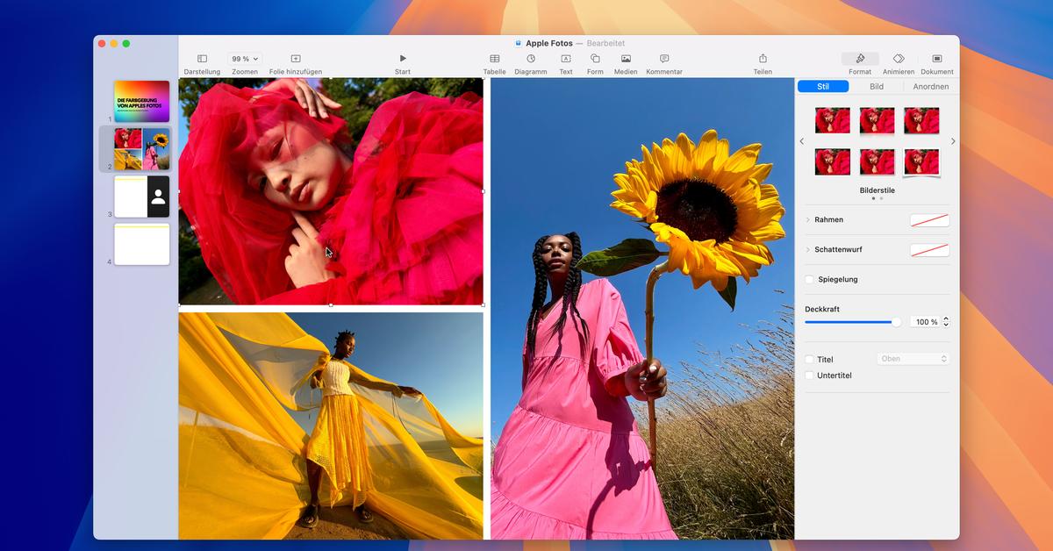Open the Form shapes menu
The image size is (1053, 551).
coord(595,64)
